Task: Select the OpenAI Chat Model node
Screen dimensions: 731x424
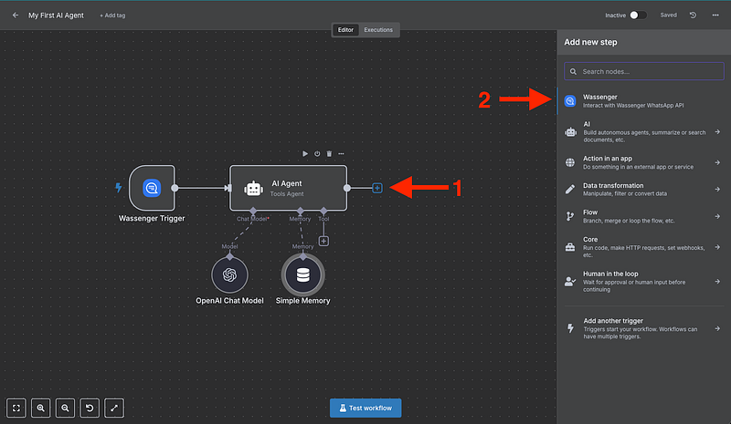Action: pos(229,274)
